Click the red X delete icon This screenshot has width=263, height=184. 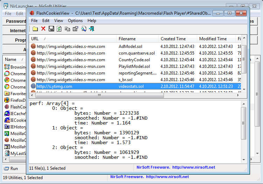tap(43, 29)
